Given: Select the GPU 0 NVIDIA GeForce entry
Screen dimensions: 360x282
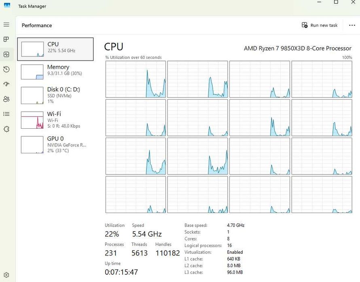Looking at the screenshot, I should (55, 144).
